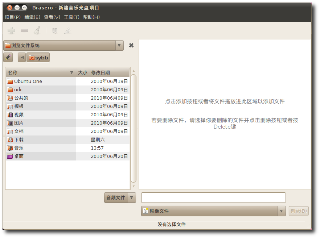Image resolution: width=320 pixels, height=238 pixels.
Task: Click the split track knife icon
Action: 67,31
